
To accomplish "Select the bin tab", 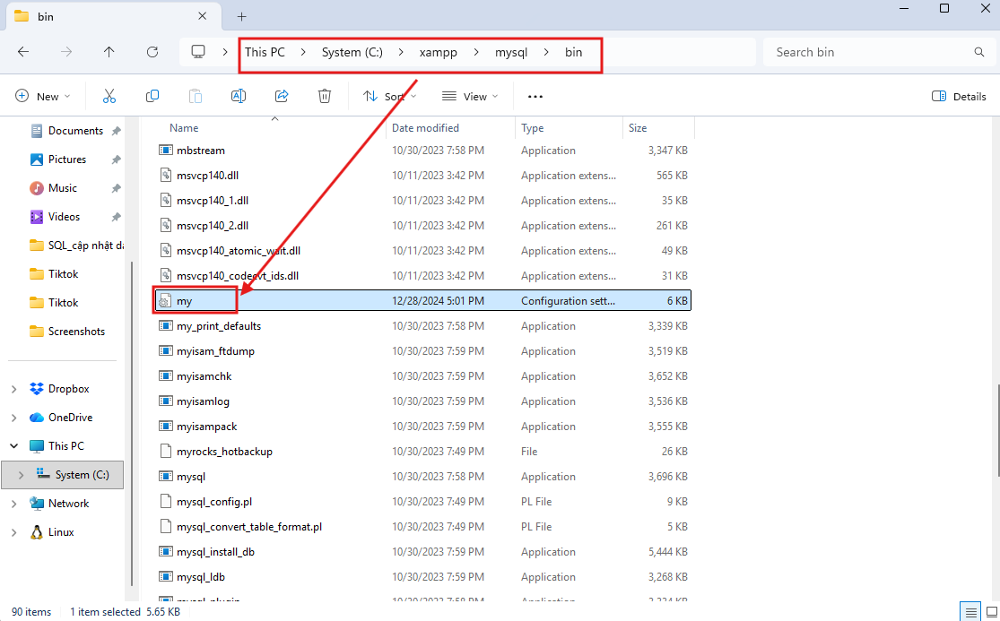I will tap(116, 16).
